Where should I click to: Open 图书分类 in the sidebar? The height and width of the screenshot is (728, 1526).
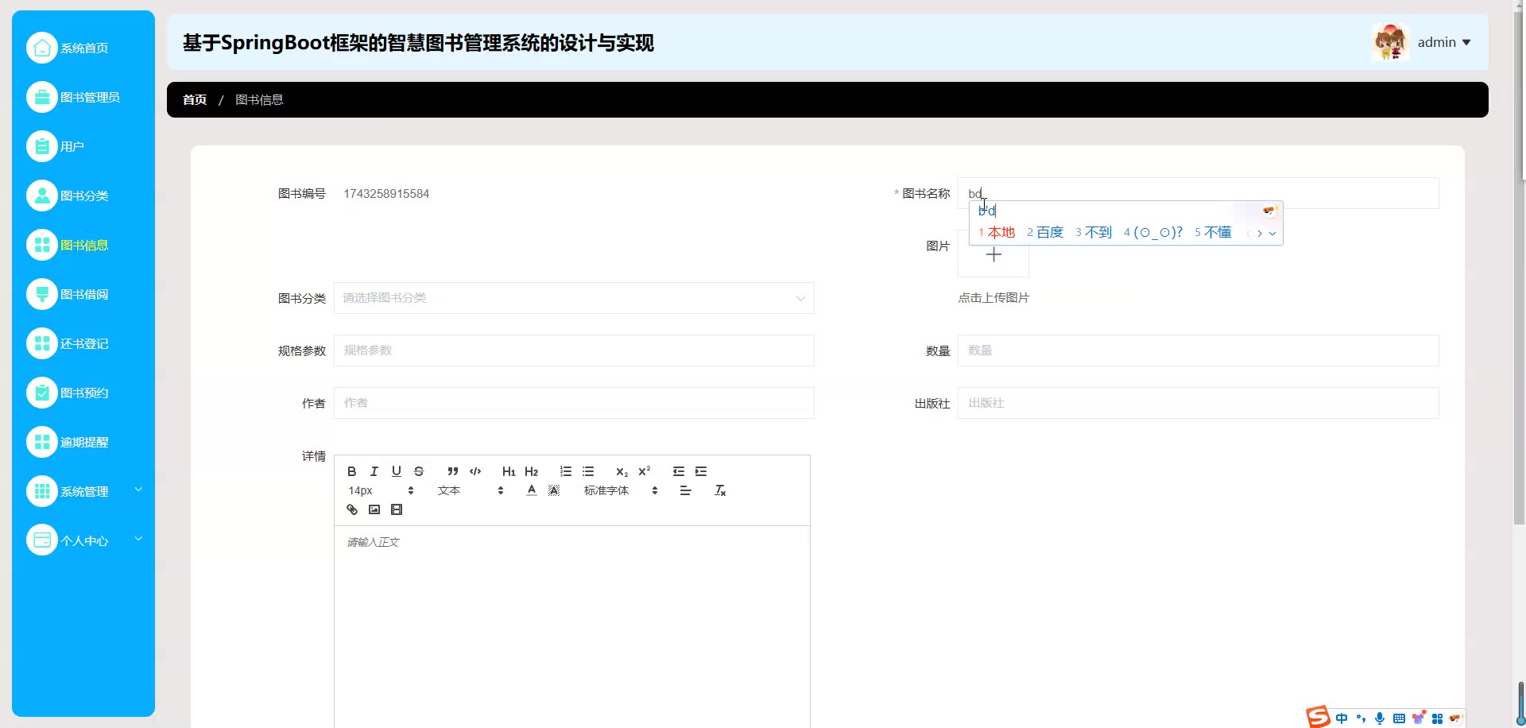pos(83,196)
